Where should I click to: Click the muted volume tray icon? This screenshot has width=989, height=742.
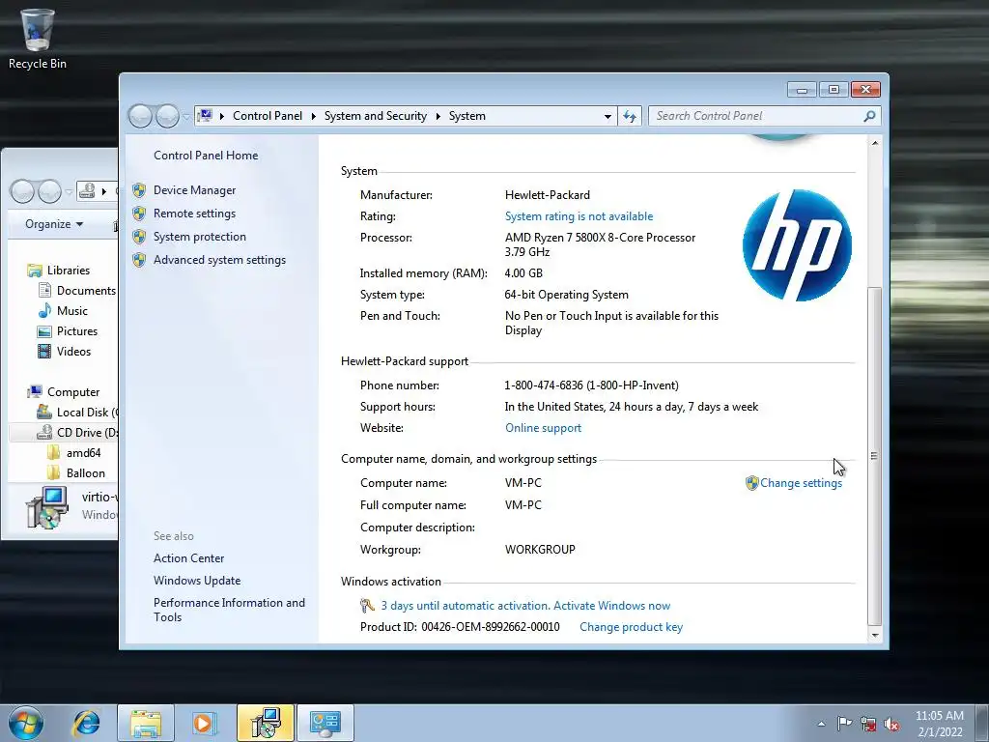point(891,724)
